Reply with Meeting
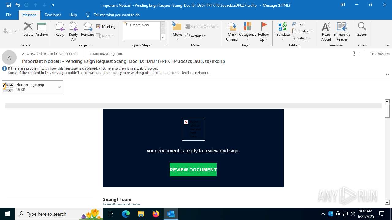Viewport: 392px width, 220px height. 106,27
